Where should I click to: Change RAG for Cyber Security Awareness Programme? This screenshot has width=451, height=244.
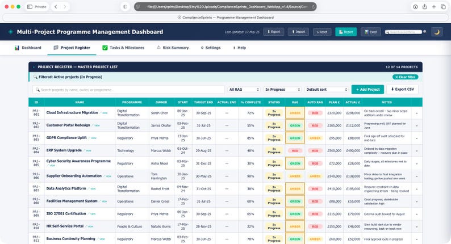click(295, 163)
